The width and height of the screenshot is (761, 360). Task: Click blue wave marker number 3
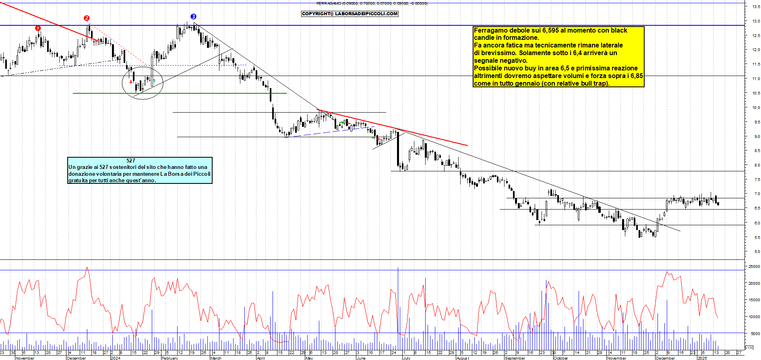(193, 16)
